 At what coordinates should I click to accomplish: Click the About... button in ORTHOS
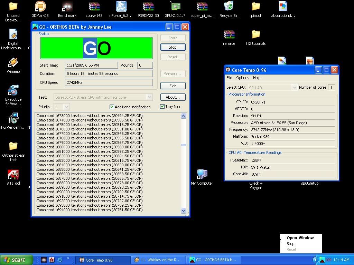173,97
